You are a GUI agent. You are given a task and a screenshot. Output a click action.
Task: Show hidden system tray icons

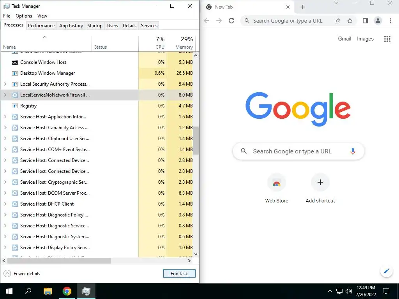[330, 291]
